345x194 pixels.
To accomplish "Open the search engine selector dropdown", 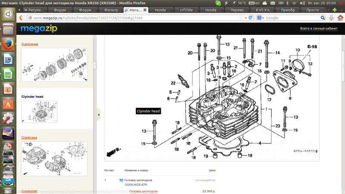I will pyautogui.click(x=261, y=18).
